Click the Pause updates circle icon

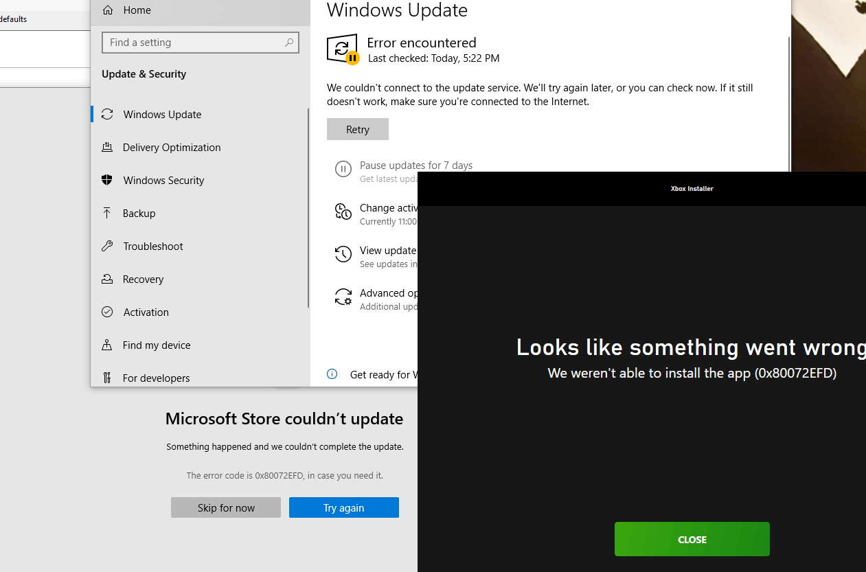[343, 168]
